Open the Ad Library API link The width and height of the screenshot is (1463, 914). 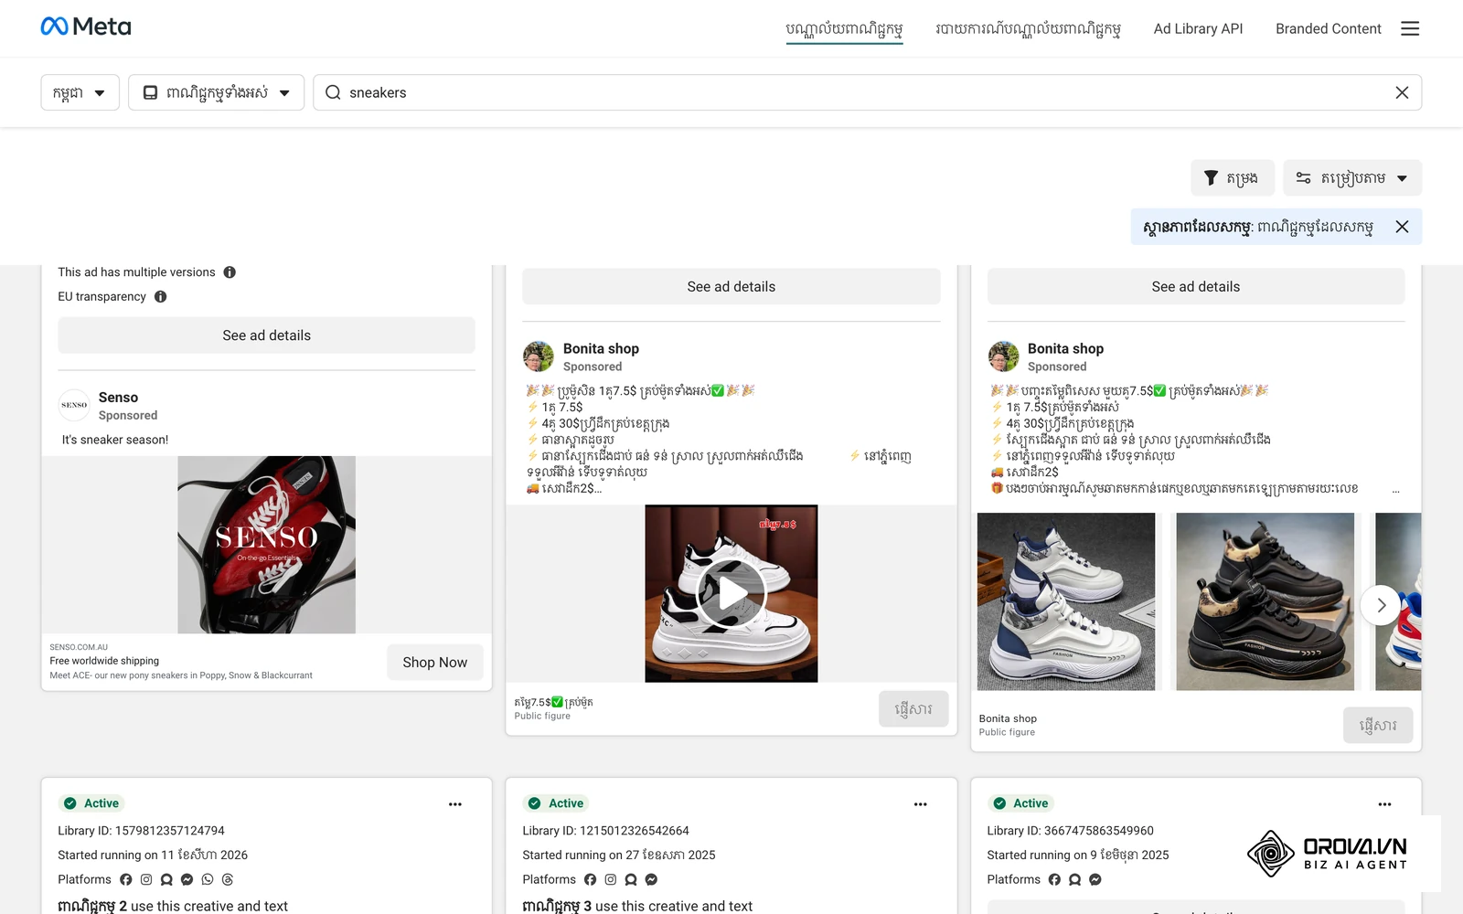pyautogui.click(x=1198, y=28)
